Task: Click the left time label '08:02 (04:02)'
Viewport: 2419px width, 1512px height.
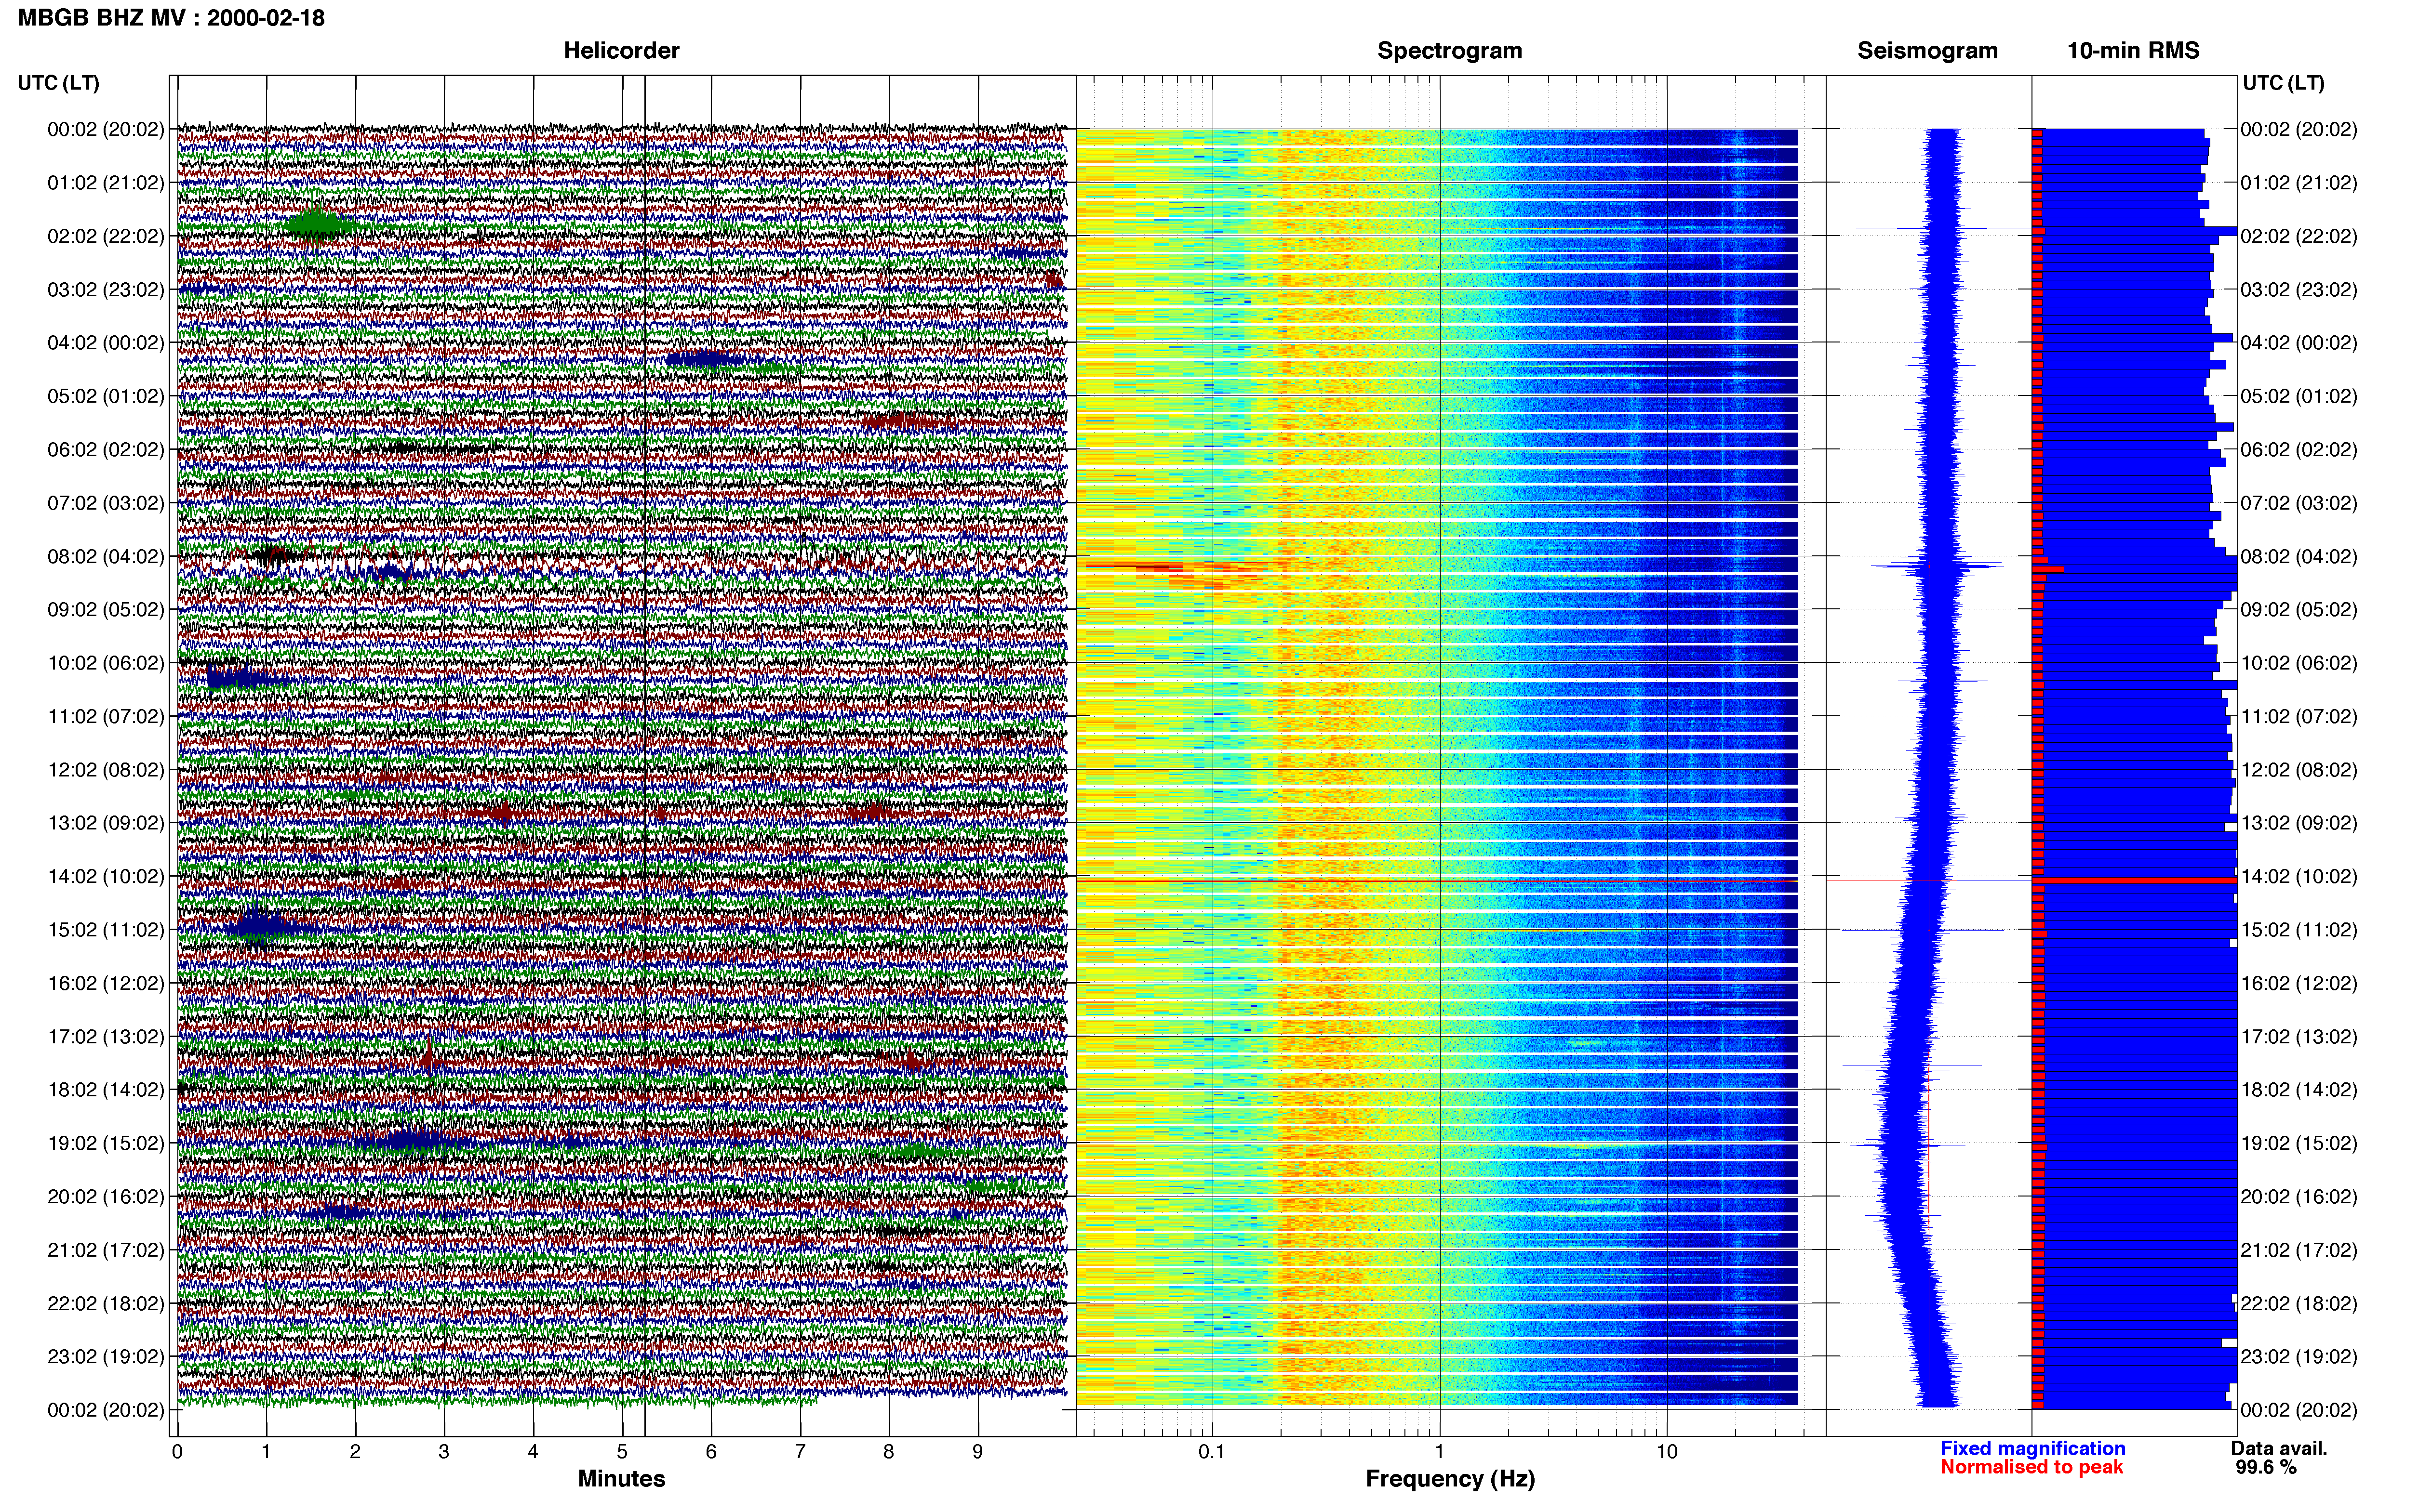Action: coord(106,556)
